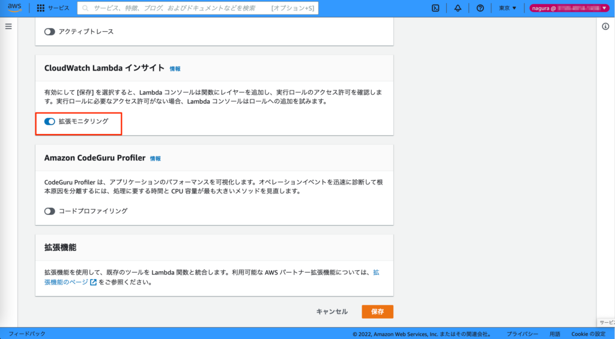Click the コードプロファイリング label text

[x=93, y=211]
